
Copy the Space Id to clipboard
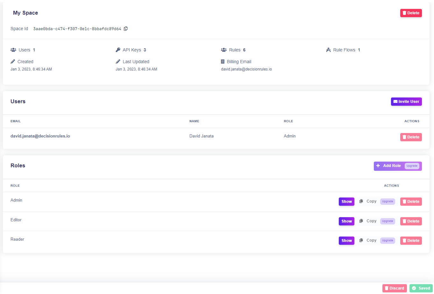[x=126, y=29]
